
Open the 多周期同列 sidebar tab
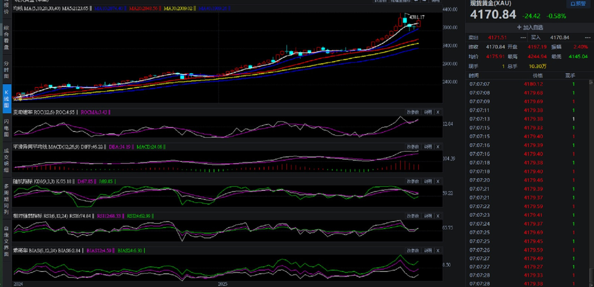(x=6, y=199)
